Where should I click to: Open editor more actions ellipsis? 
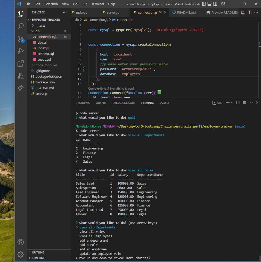click(x=256, y=12)
